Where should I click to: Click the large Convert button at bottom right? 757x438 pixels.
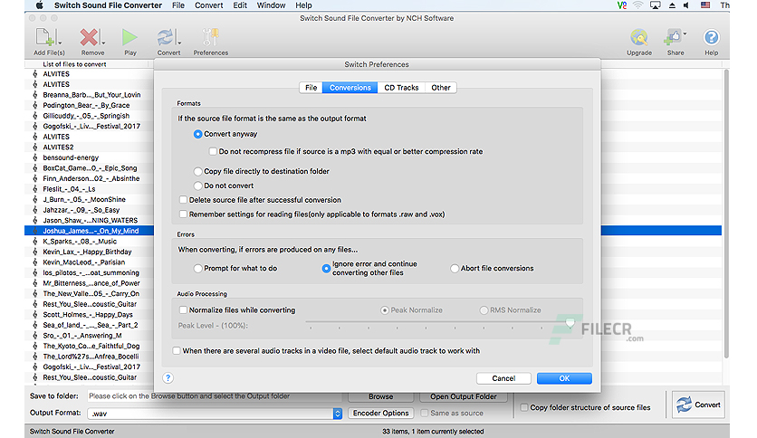(x=698, y=405)
